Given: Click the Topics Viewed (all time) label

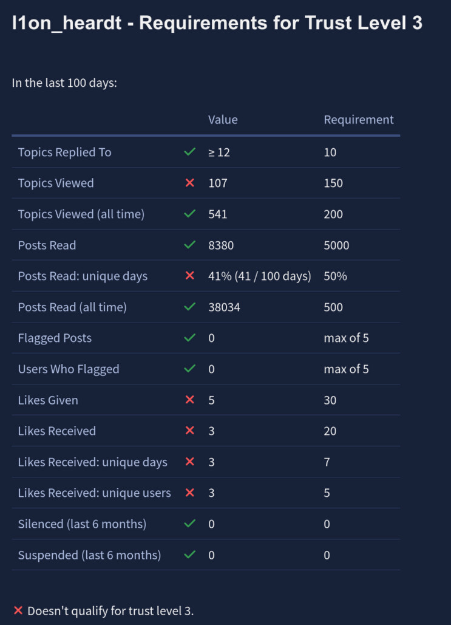Looking at the screenshot, I should tap(81, 214).
